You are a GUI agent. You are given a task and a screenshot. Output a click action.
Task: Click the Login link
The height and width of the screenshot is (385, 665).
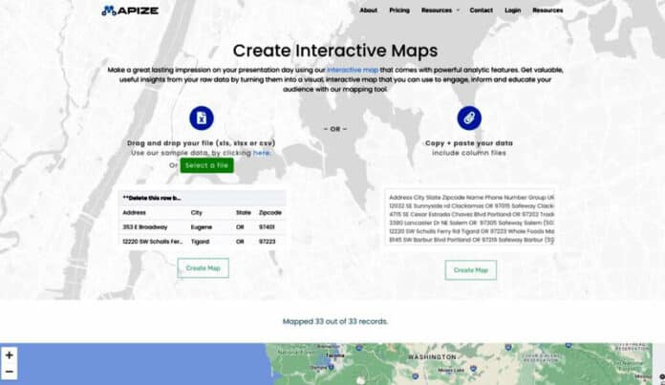(x=513, y=11)
